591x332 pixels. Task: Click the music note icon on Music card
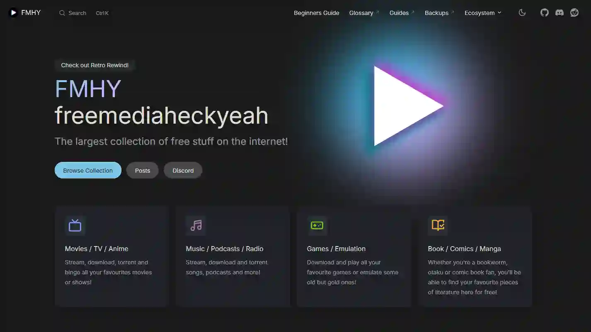(x=196, y=225)
